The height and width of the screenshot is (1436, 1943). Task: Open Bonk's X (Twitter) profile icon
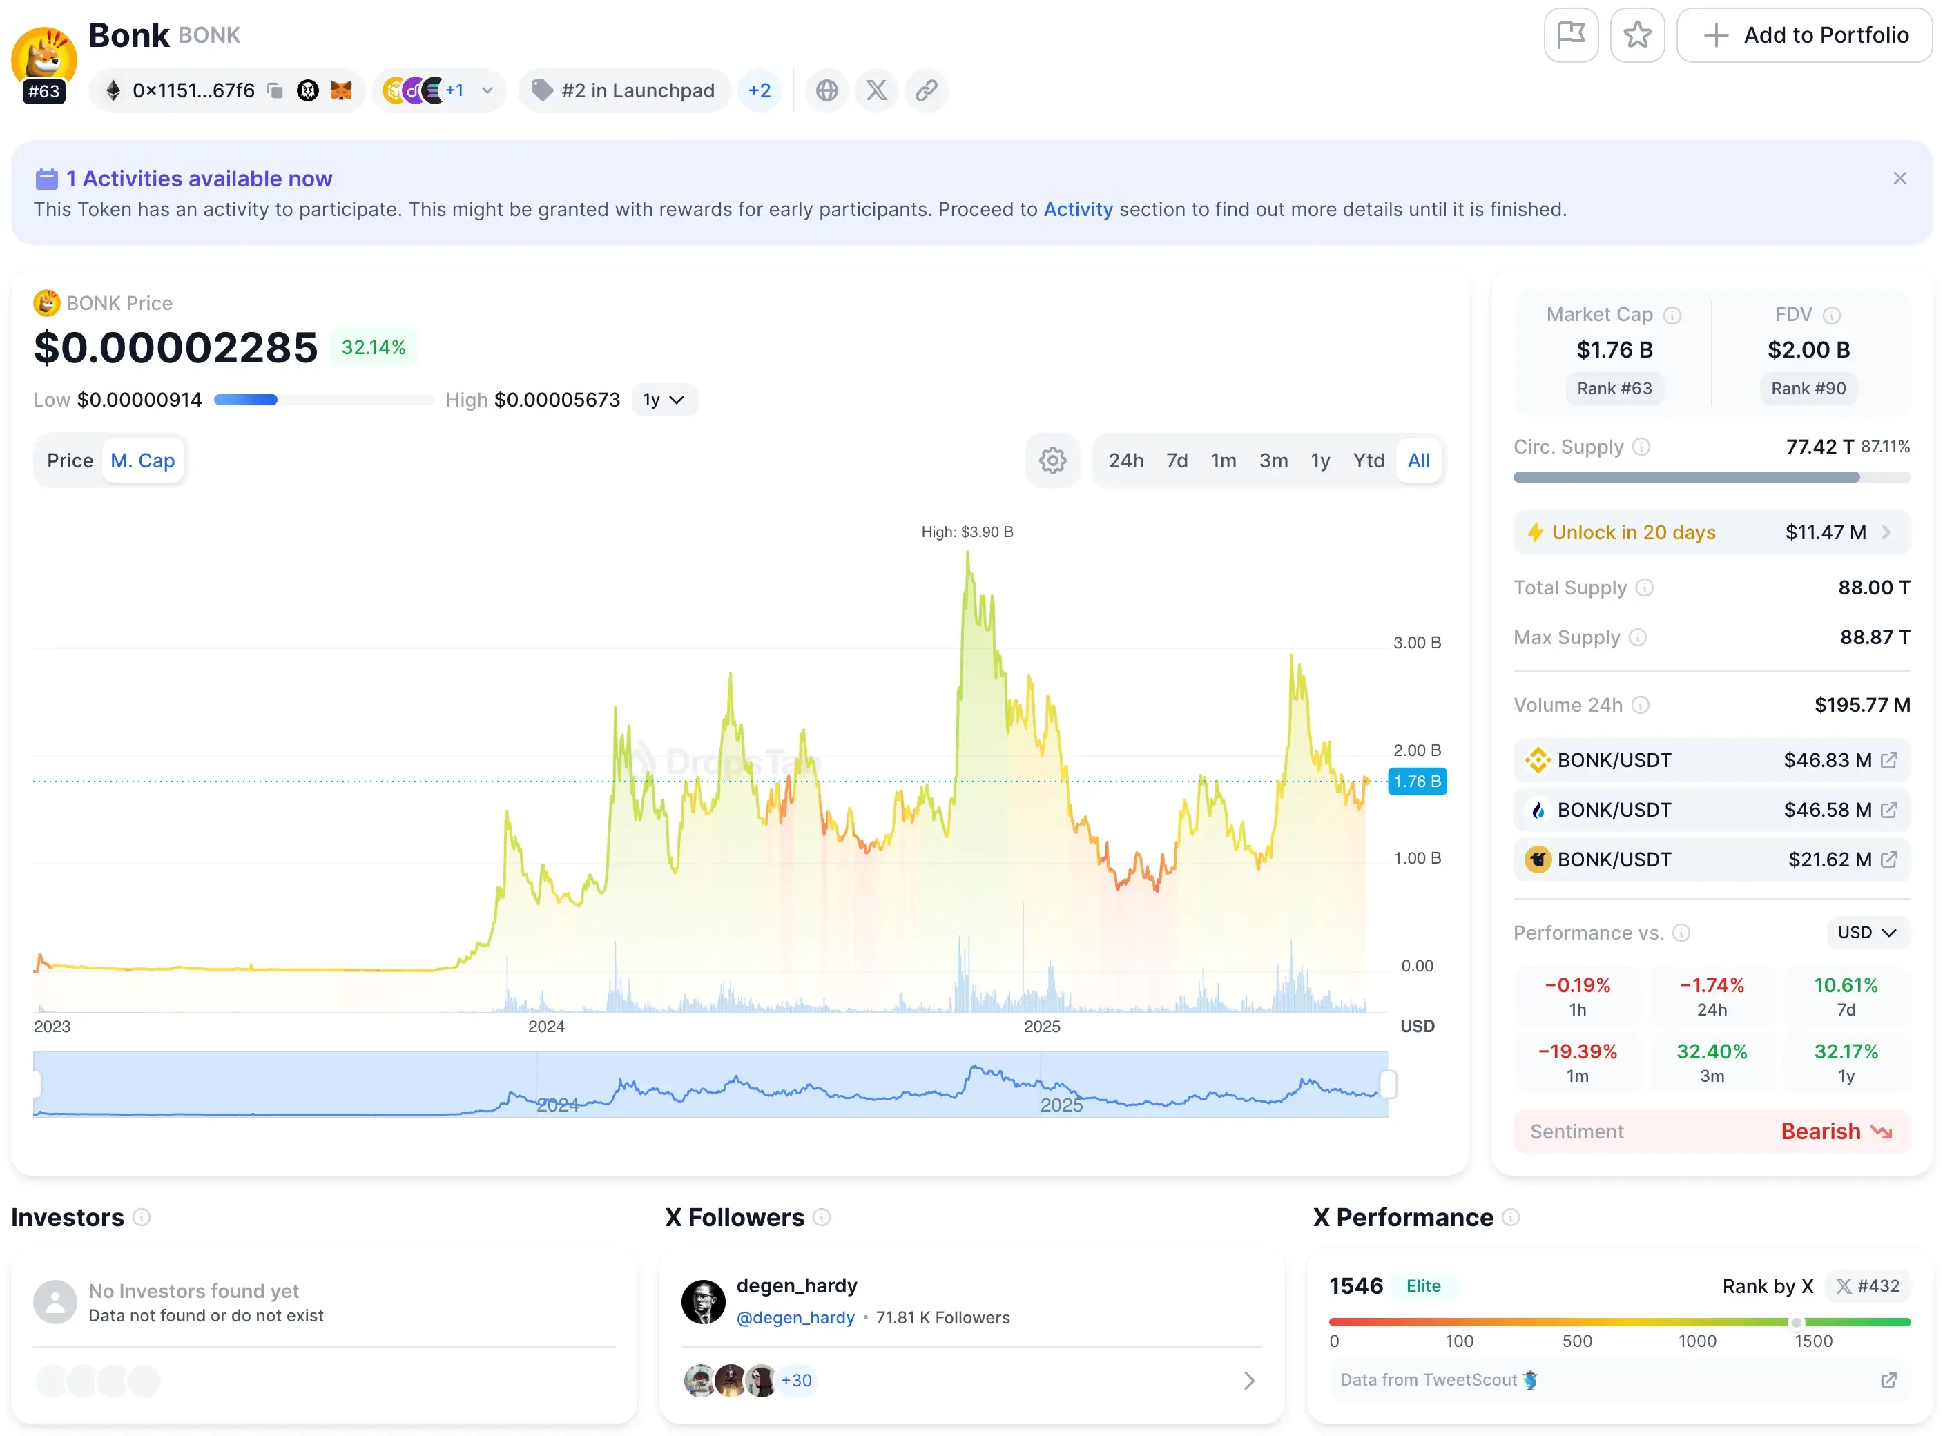coord(876,90)
